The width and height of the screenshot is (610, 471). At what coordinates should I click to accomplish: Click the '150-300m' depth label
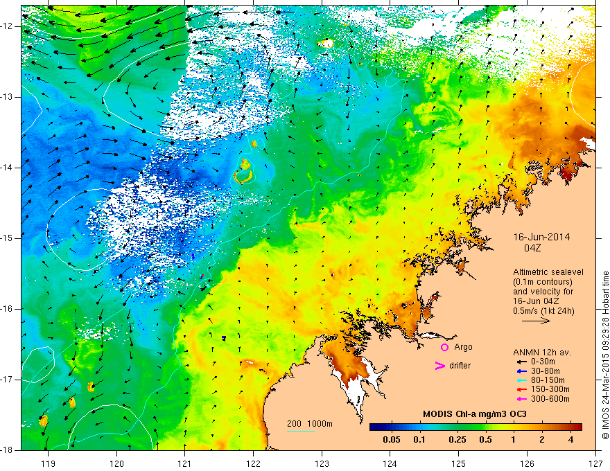click(550, 389)
